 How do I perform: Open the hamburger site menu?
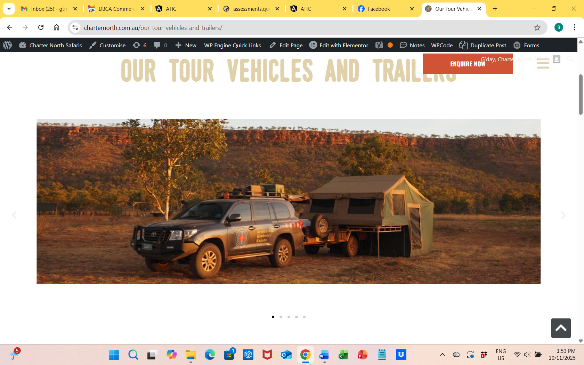[543, 64]
